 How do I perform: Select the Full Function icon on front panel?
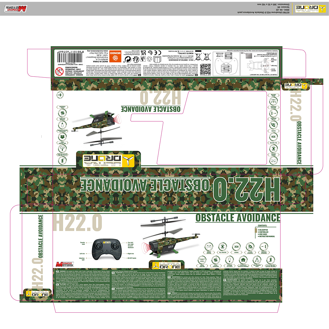[x=222, y=247]
